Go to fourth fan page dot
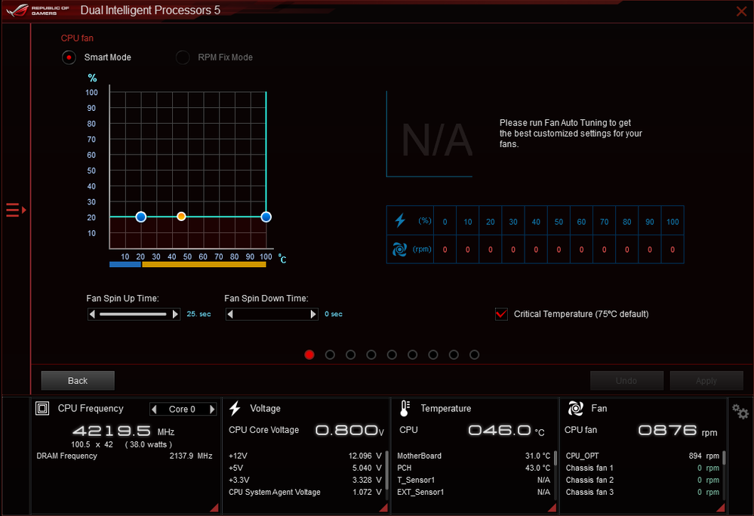The image size is (754, 516). pyautogui.click(x=371, y=355)
